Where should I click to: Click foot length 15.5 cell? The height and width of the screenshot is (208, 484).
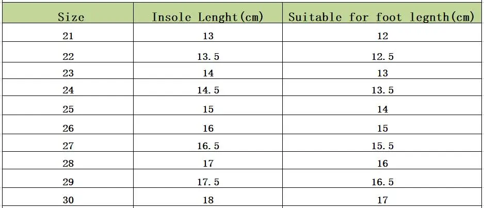pyautogui.click(x=382, y=146)
